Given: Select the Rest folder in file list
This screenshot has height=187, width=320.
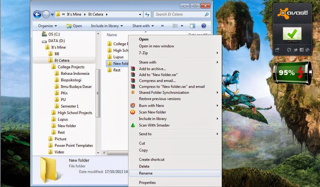Looking at the screenshot, I should pyautogui.click(x=117, y=70).
